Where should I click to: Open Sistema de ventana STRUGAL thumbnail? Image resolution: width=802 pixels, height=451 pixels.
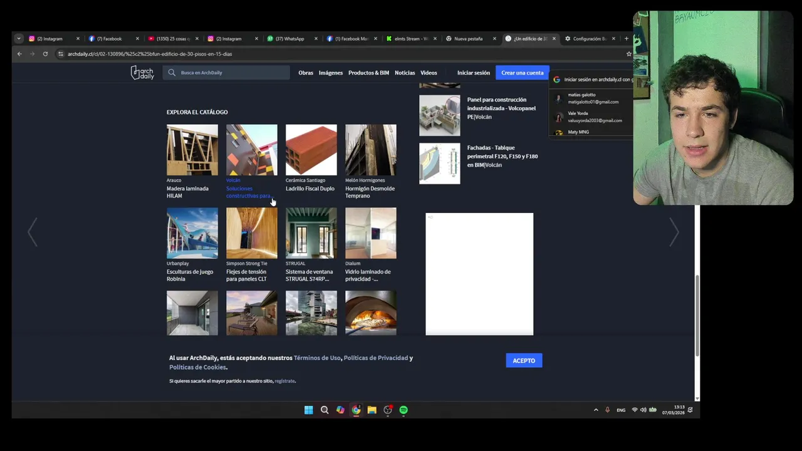click(311, 233)
